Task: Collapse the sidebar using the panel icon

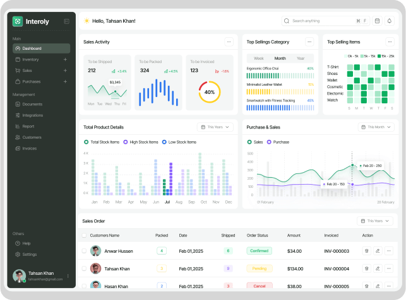Action: [x=67, y=21]
